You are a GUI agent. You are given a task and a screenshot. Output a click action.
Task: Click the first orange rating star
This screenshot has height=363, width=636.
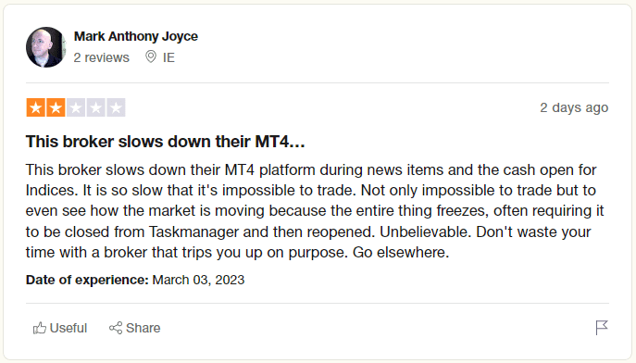[36, 107]
